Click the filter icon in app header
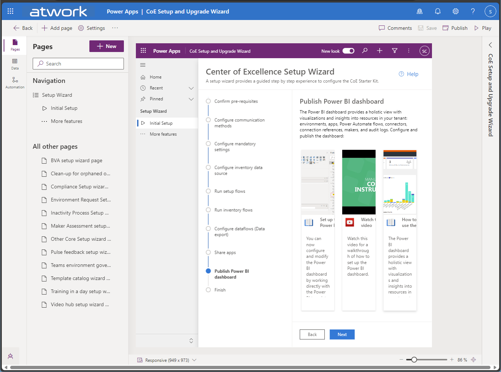501x372 pixels. click(395, 51)
